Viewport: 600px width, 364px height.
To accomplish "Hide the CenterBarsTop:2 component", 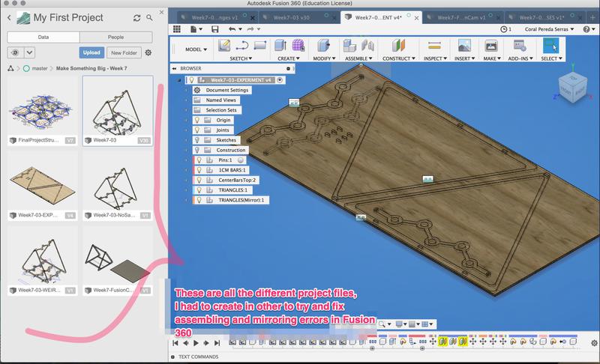I will (x=199, y=180).
